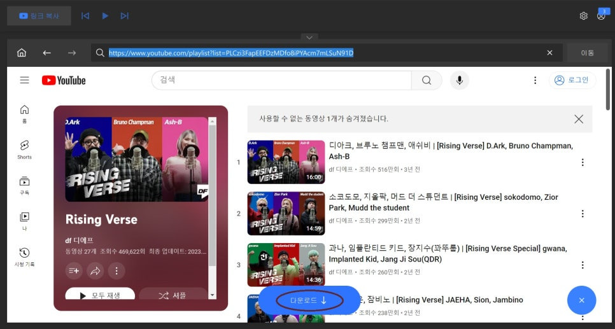Screen dimensions: 615x329
Task: Click playlist panel scrollbar down arrow
Action: [212, 295]
